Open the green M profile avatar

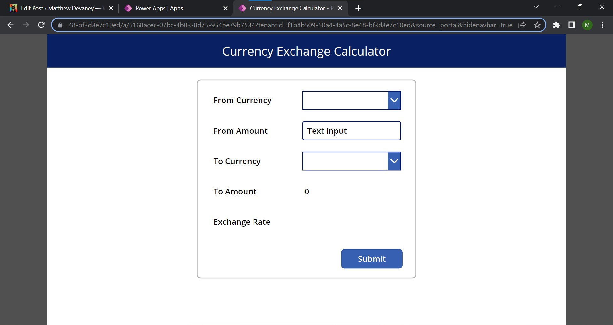pos(587,25)
